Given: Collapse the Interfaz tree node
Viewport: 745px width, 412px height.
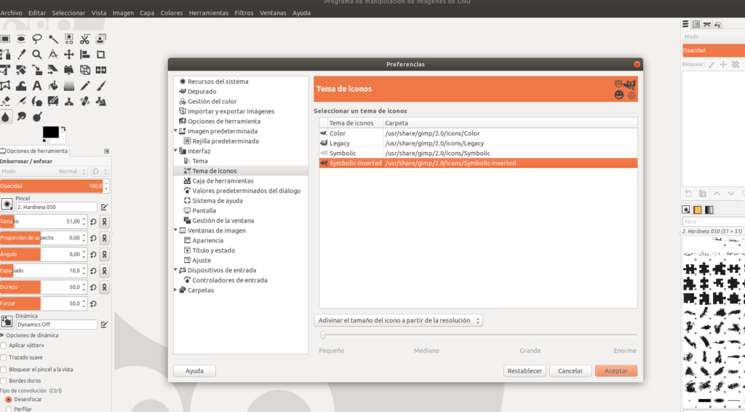Looking at the screenshot, I should (x=176, y=151).
